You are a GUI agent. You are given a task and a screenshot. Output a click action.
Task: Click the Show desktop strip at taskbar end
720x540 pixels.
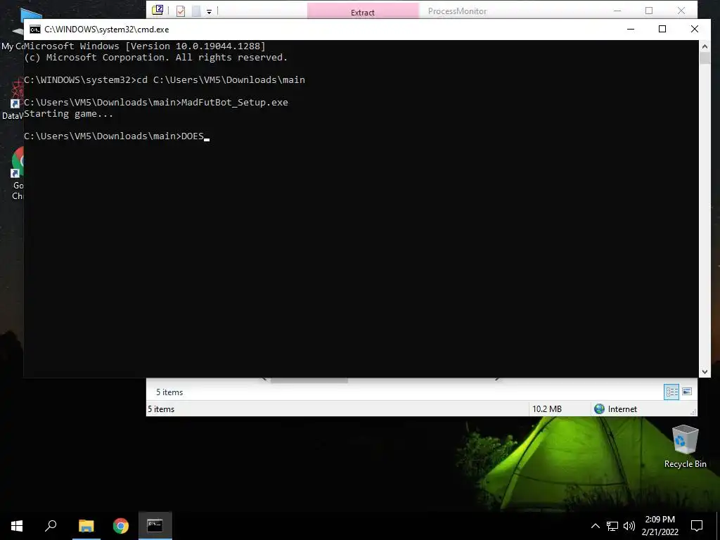(x=718, y=526)
